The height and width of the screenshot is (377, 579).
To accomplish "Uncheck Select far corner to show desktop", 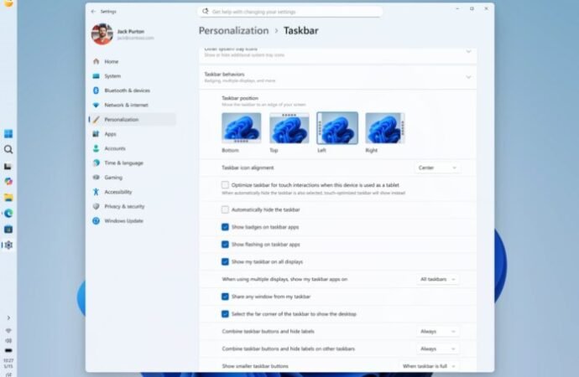I will (x=225, y=314).
